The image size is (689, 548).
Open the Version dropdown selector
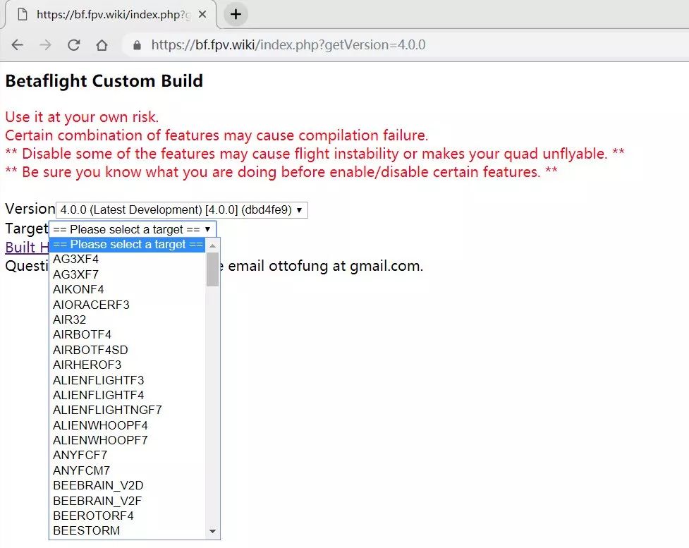(x=182, y=209)
